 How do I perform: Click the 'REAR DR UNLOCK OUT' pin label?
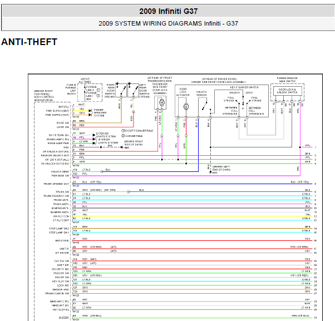click(55, 155)
